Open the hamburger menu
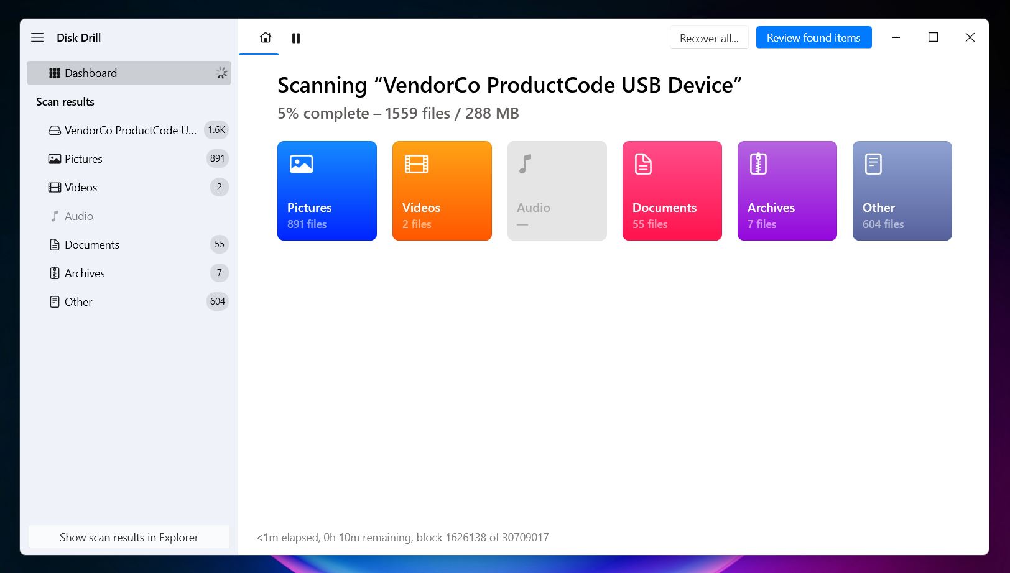The width and height of the screenshot is (1010, 573). click(37, 37)
